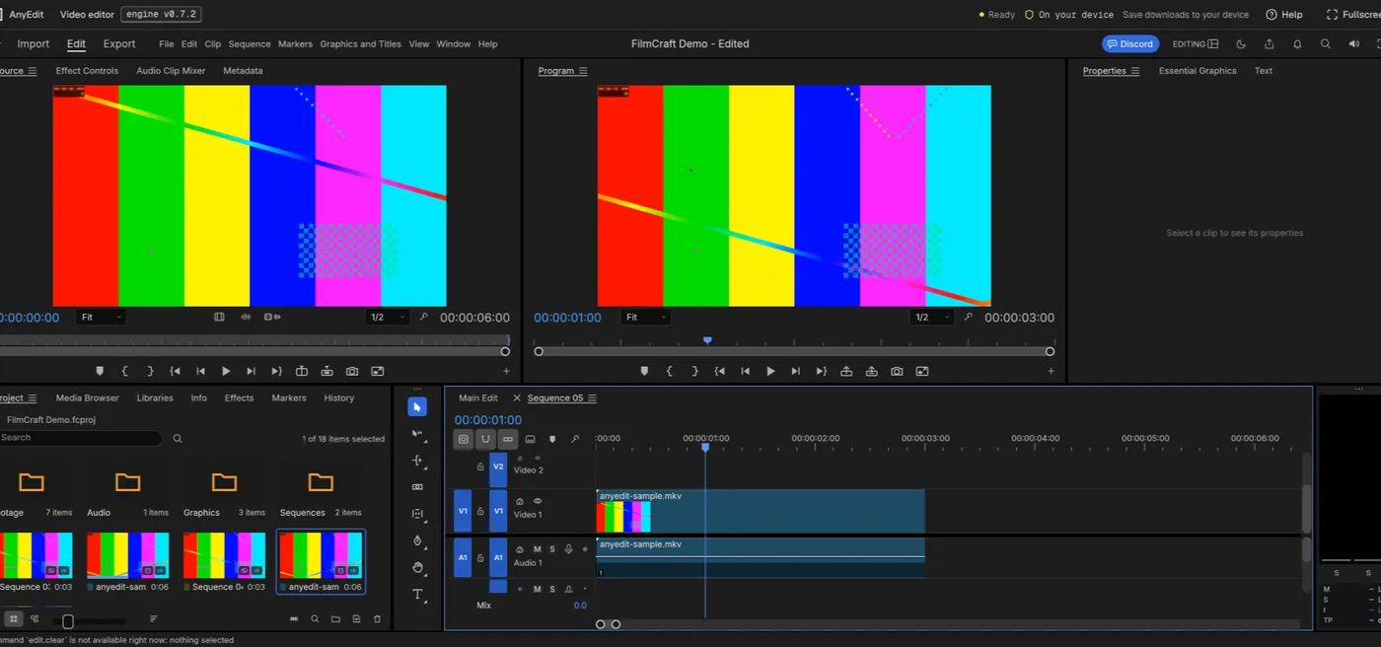The height and width of the screenshot is (647, 1381).
Task: Solo the Audio 1 track
Action: [x=552, y=549]
